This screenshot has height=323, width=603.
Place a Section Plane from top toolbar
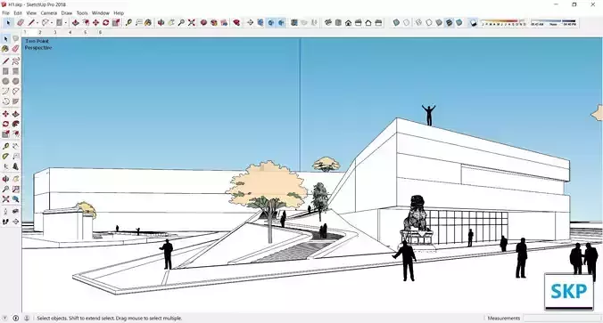tap(250, 22)
